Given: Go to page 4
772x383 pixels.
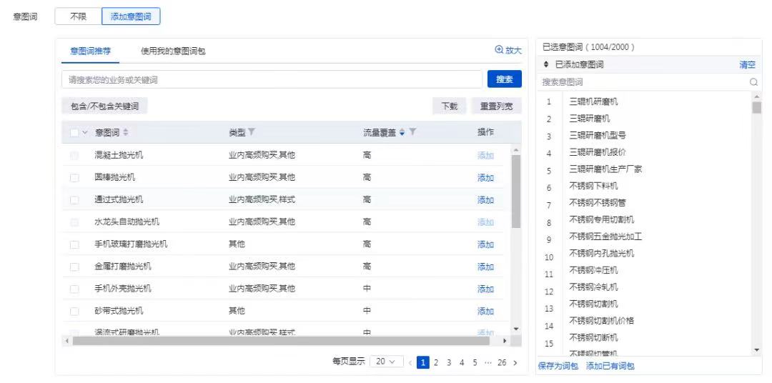Looking at the screenshot, I should click(x=462, y=363).
